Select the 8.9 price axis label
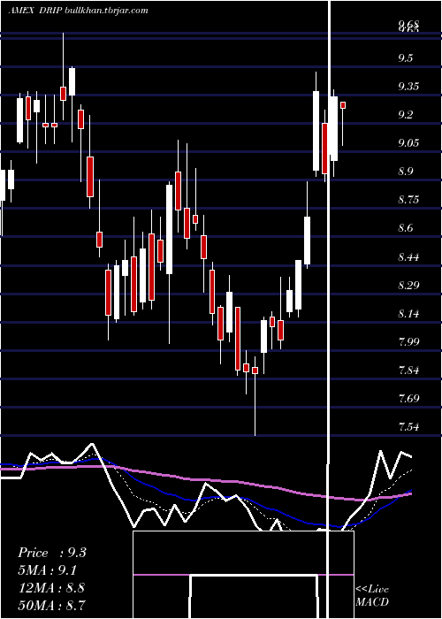Viewport: 442px width, 619px height. click(405, 172)
